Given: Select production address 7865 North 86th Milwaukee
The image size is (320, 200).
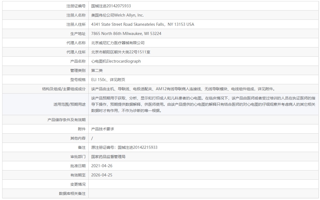Looking at the screenshot, I should 117,33.
